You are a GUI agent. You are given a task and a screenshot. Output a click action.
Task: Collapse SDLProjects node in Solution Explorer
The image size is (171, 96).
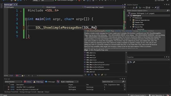pos(128,15)
